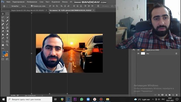Open Premiere Pro from the taskbar
The width and height of the screenshot is (181, 102).
click(x=75, y=99)
